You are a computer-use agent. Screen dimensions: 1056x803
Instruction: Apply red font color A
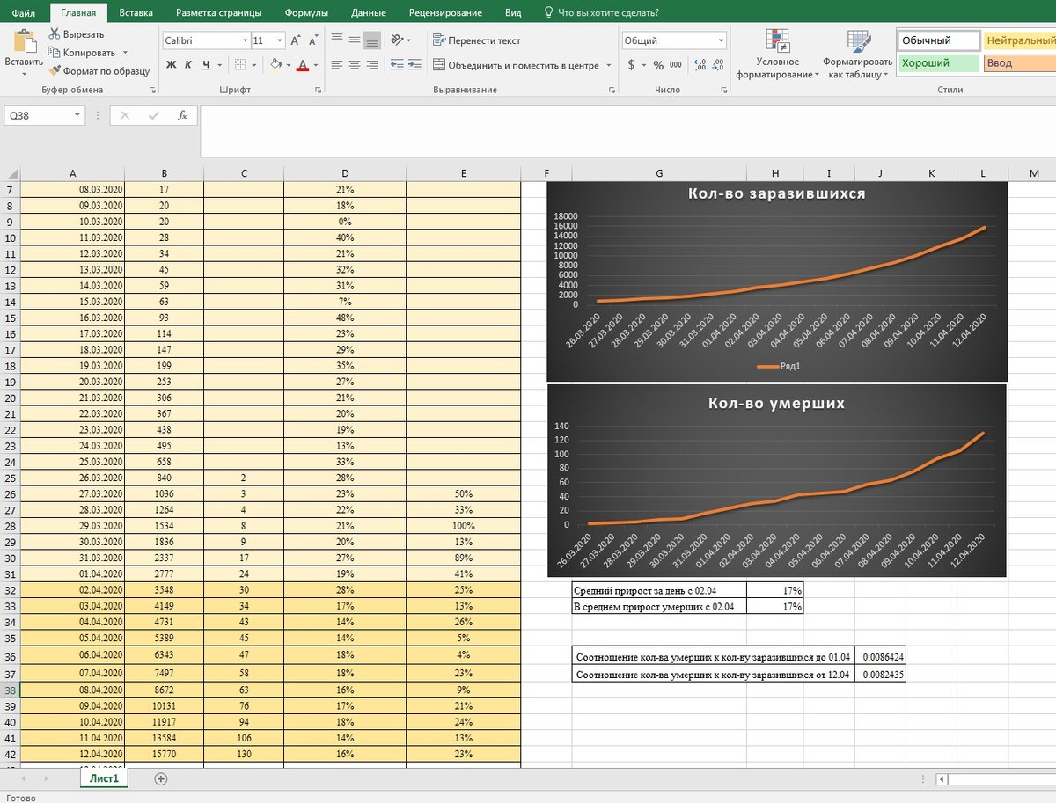pyautogui.click(x=304, y=64)
